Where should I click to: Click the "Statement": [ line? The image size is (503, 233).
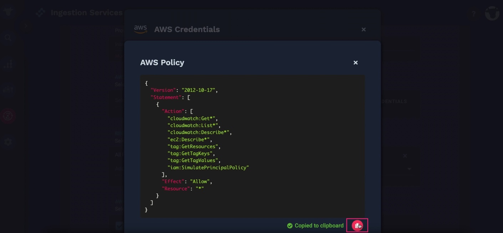click(x=170, y=97)
